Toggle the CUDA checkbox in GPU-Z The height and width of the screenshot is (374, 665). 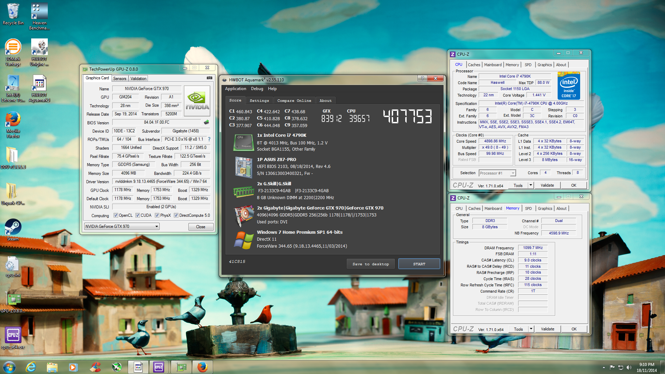coord(138,215)
